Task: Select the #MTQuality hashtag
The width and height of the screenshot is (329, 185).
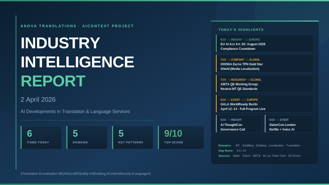Action: tap(80, 174)
